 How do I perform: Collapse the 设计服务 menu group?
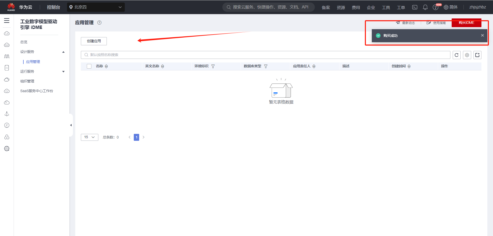click(x=63, y=52)
